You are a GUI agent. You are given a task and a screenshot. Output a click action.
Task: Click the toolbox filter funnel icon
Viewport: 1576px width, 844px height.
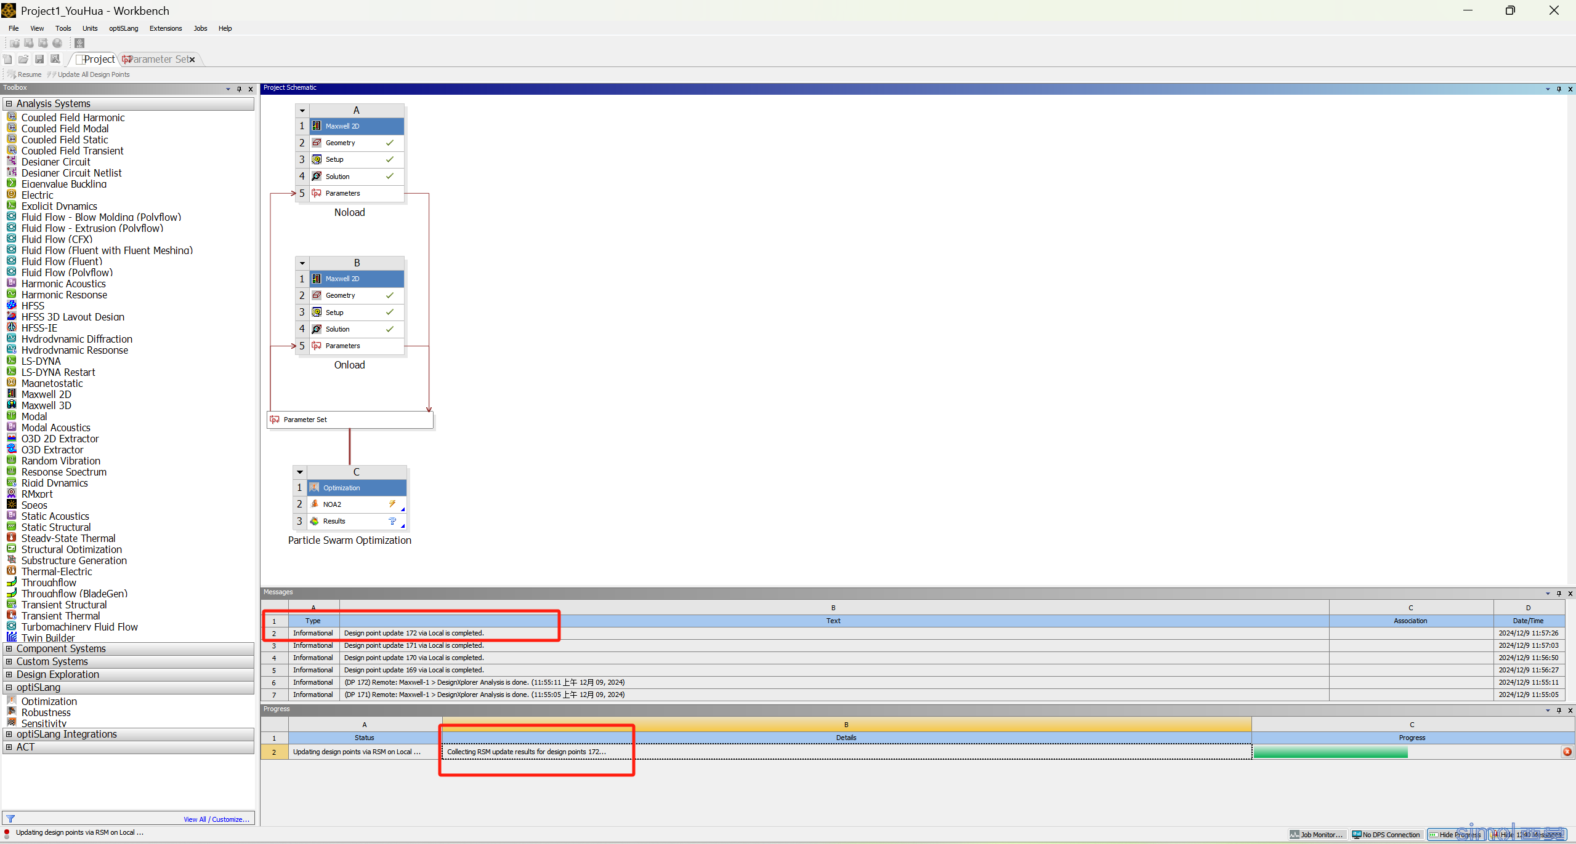pyautogui.click(x=10, y=819)
